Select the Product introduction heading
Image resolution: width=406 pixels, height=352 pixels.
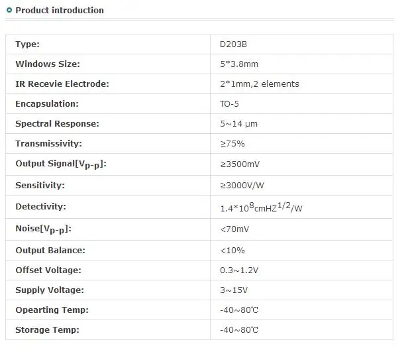[60, 11]
